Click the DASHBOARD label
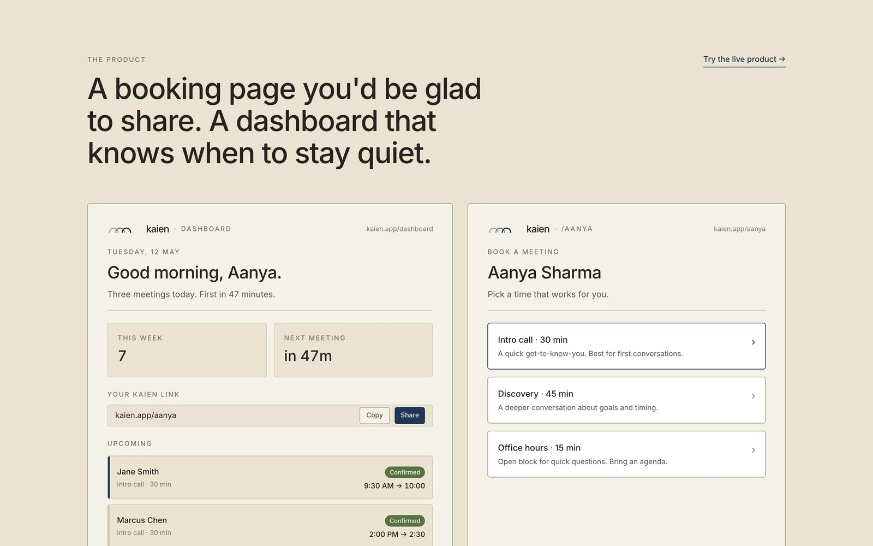The width and height of the screenshot is (873, 546). click(206, 229)
